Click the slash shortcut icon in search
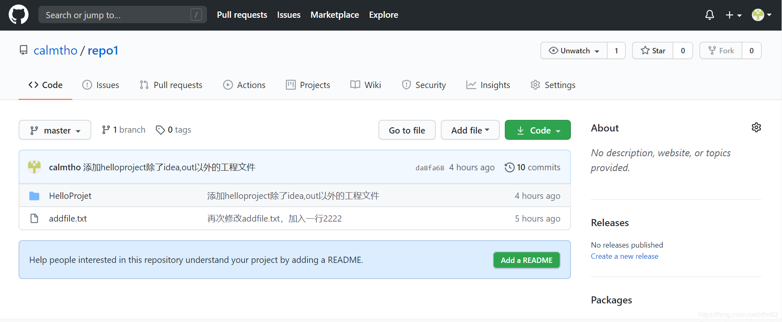The width and height of the screenshot is (782, 322). (196, 15)
